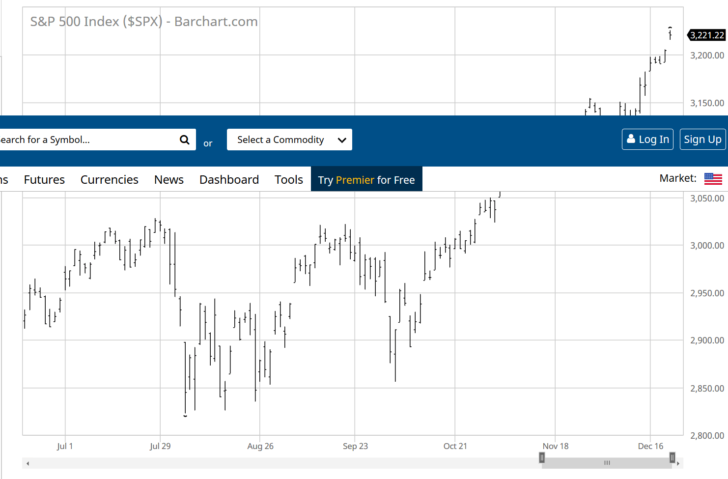
Task: Click the 2,900.00 price axis label
Action: click(x=707, y=340)
